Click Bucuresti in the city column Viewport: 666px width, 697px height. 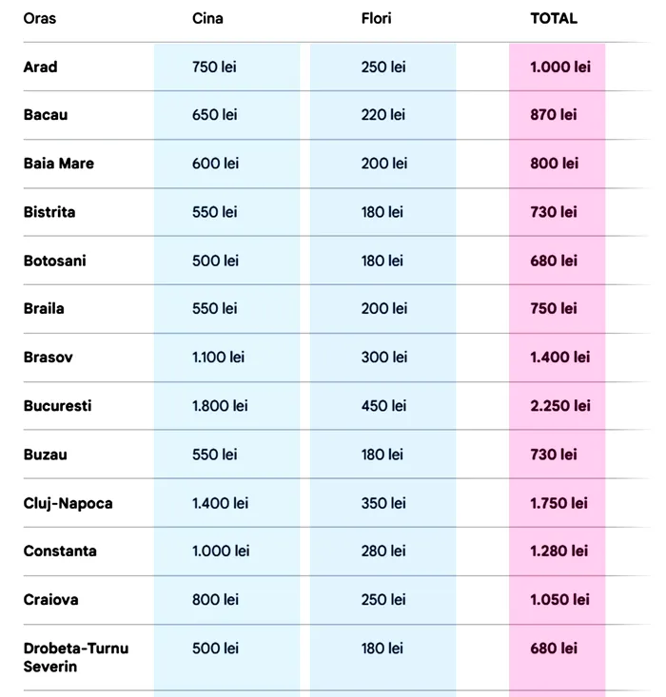pyautogui.click(x=58, y=406)
